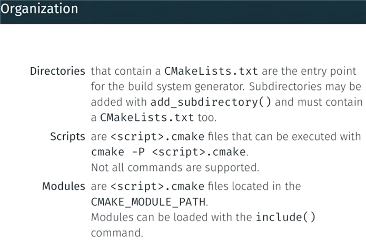The height and width of the screenshot is (241, 366).
Task: Click the first CMakeLists.txt code text
Action: point(211,71)
